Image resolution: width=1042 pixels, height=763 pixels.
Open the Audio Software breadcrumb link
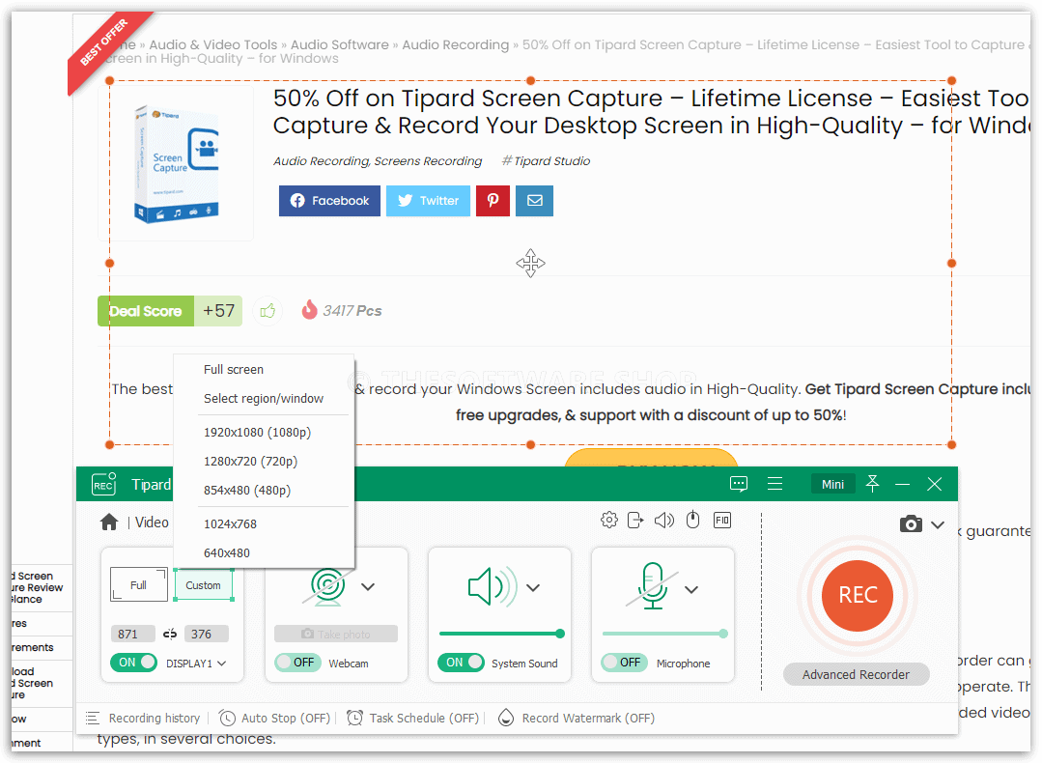340,44
